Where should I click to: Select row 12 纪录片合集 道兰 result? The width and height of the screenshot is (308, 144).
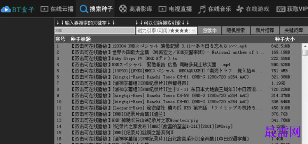tap(178, 114)
